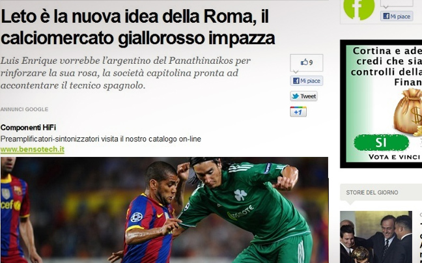
Task: Click the green Facebook circle icon
Action: click(x=359, y=8)
